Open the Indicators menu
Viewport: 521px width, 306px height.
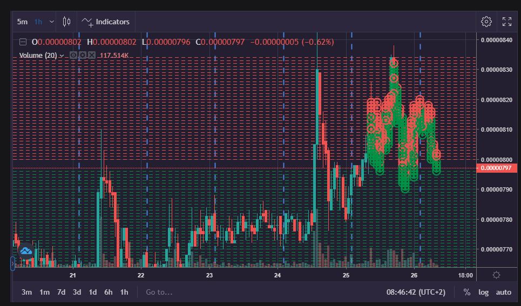[x=106, y=22]
